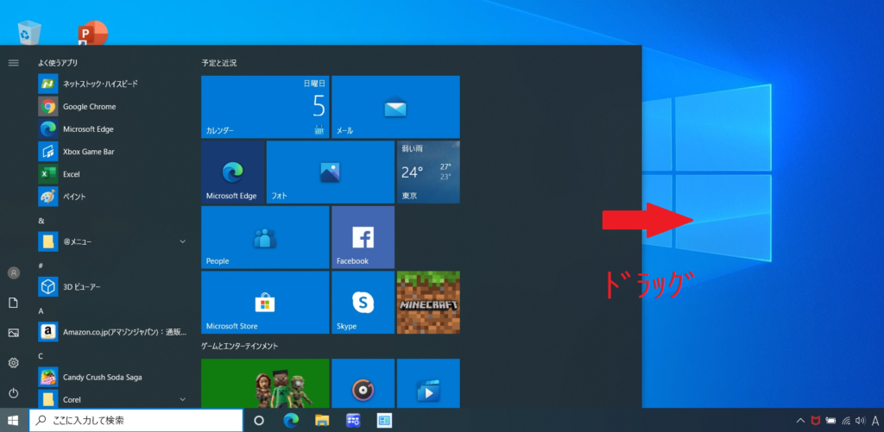The width and height of the screenshot is (884, 432).
Task: Jump via the A letter header
Action: pyautogui.click(x=41, y=311)
